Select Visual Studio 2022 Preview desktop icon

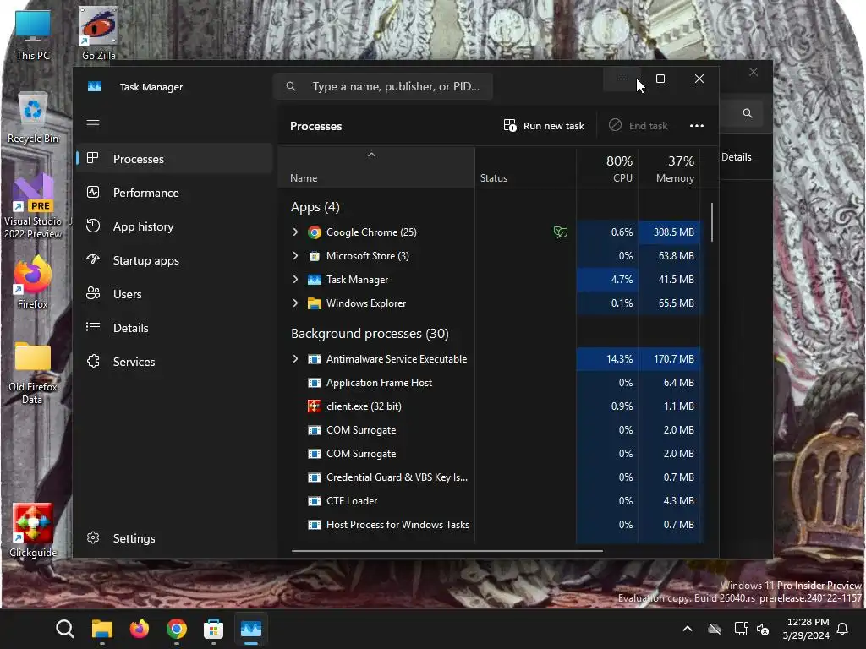(33, 206)
